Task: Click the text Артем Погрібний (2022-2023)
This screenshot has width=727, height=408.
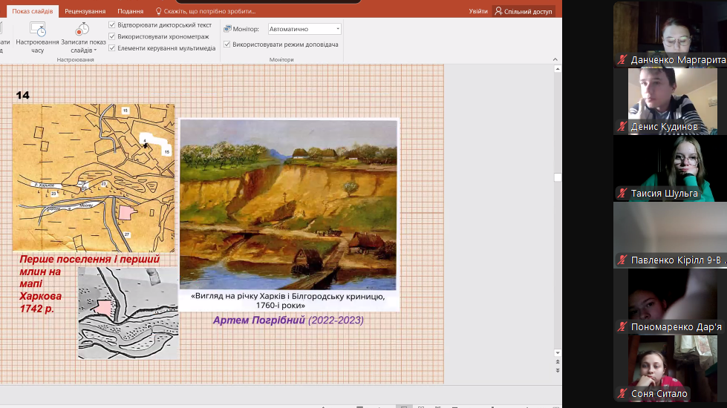Action: coord(288,320)
